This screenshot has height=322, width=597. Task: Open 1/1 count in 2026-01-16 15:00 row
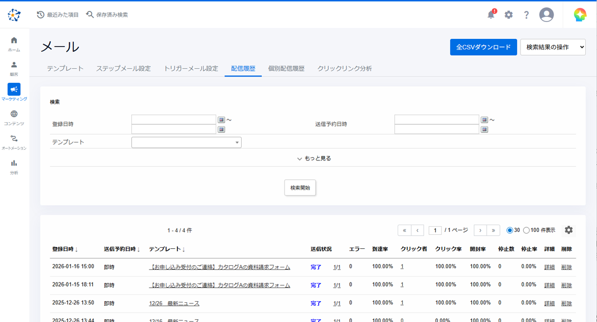click(x=337, y=267)
